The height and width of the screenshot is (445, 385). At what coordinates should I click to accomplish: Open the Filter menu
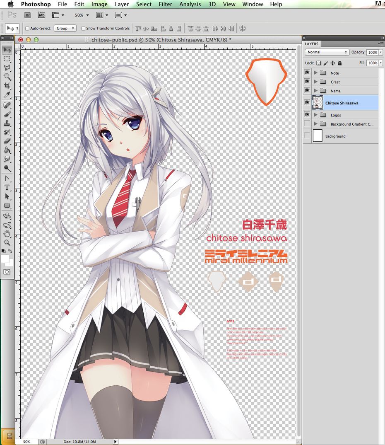tap(165, 4)
